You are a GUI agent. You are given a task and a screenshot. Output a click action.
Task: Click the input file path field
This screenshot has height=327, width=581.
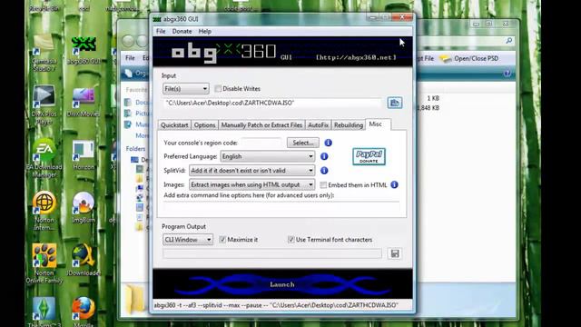[x=272, y=103]
